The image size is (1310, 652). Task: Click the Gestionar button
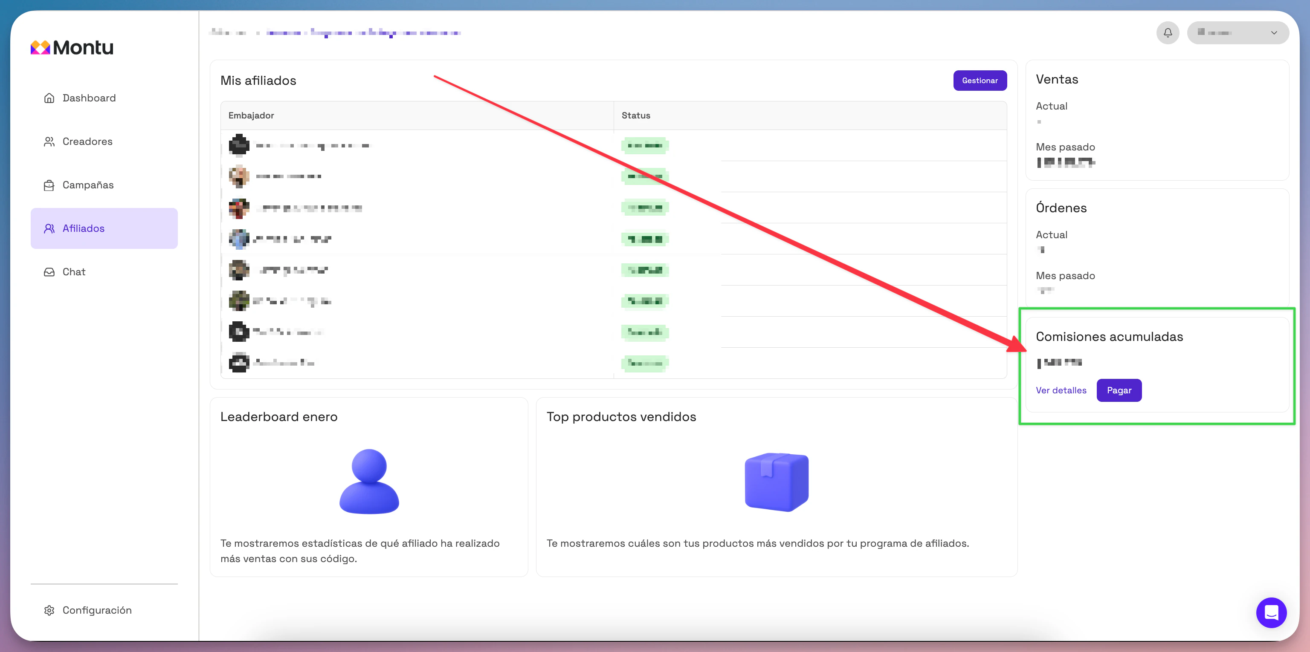980,81
